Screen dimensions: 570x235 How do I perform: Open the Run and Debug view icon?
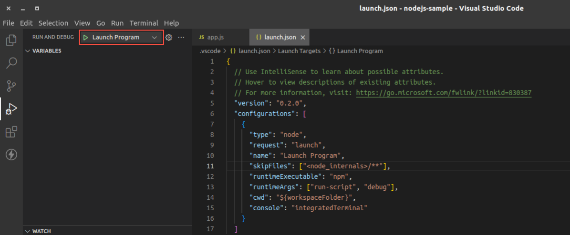11,109
